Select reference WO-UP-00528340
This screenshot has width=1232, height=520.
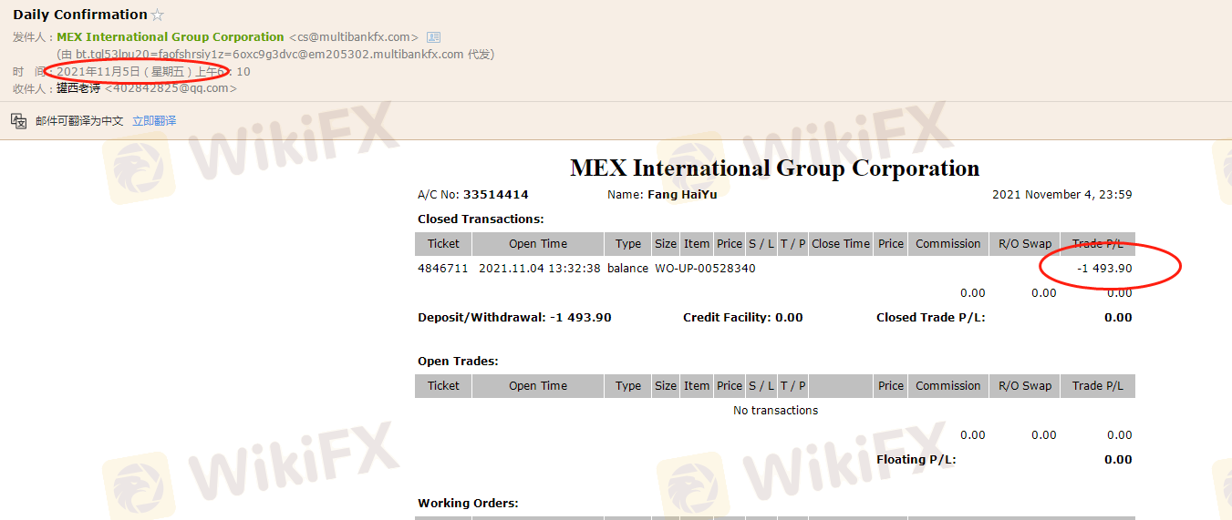click(x=705, y=269)
